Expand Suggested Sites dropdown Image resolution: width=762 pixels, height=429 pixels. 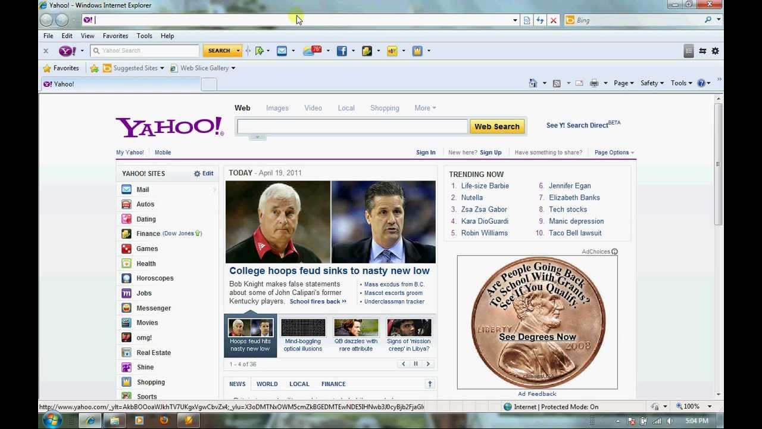tap(162, 68)
